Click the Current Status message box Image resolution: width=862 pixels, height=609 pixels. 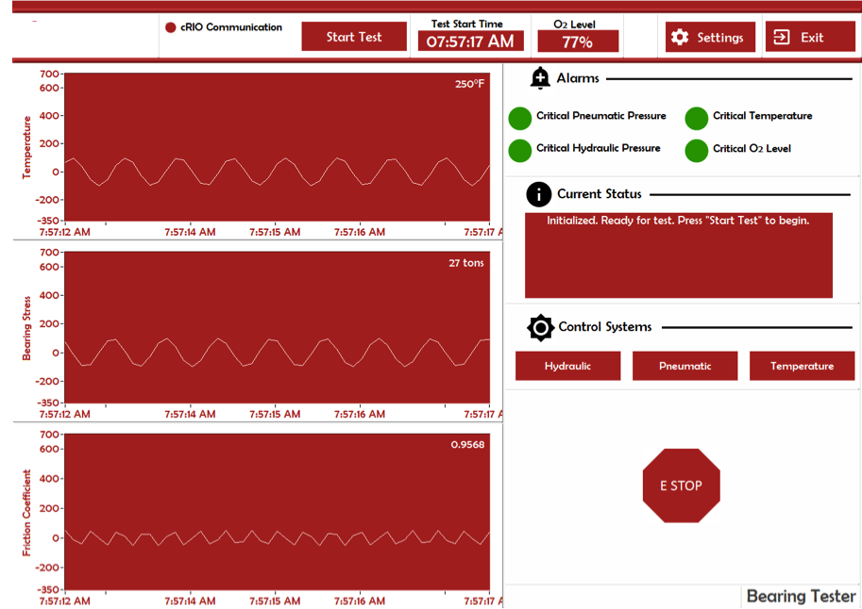click(679, 255)
